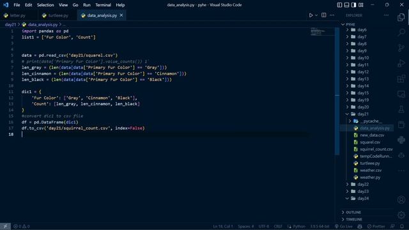
Task: Open the Accounts icon in activity bar
Action: pyautogui.click(x=401, y=200)
